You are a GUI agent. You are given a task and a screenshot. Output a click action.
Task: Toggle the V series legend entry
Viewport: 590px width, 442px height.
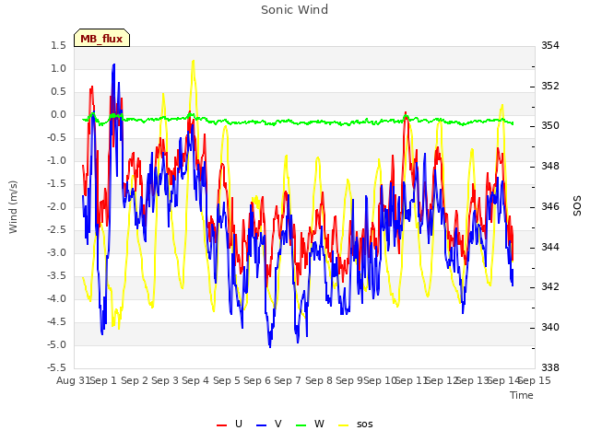tap(269, 425)
